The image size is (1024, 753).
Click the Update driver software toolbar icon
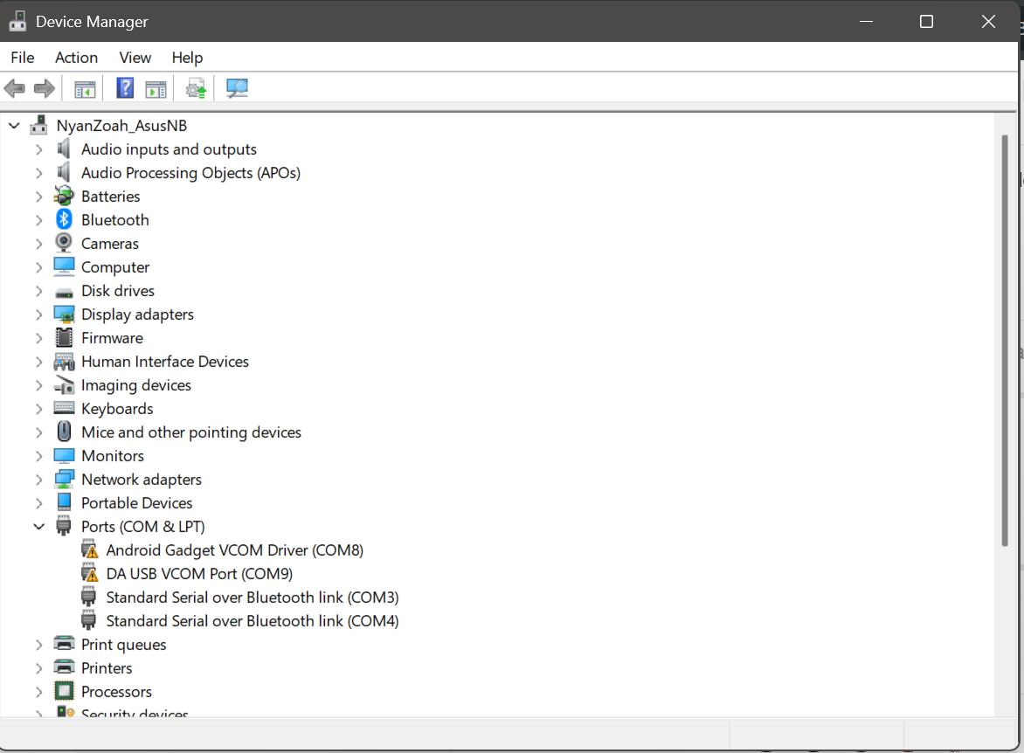197,88
